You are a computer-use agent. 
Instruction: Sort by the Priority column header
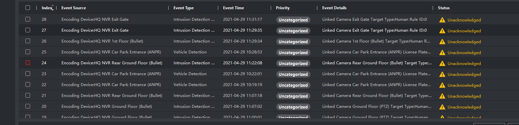pyautogui.click(x=283, y=8)
